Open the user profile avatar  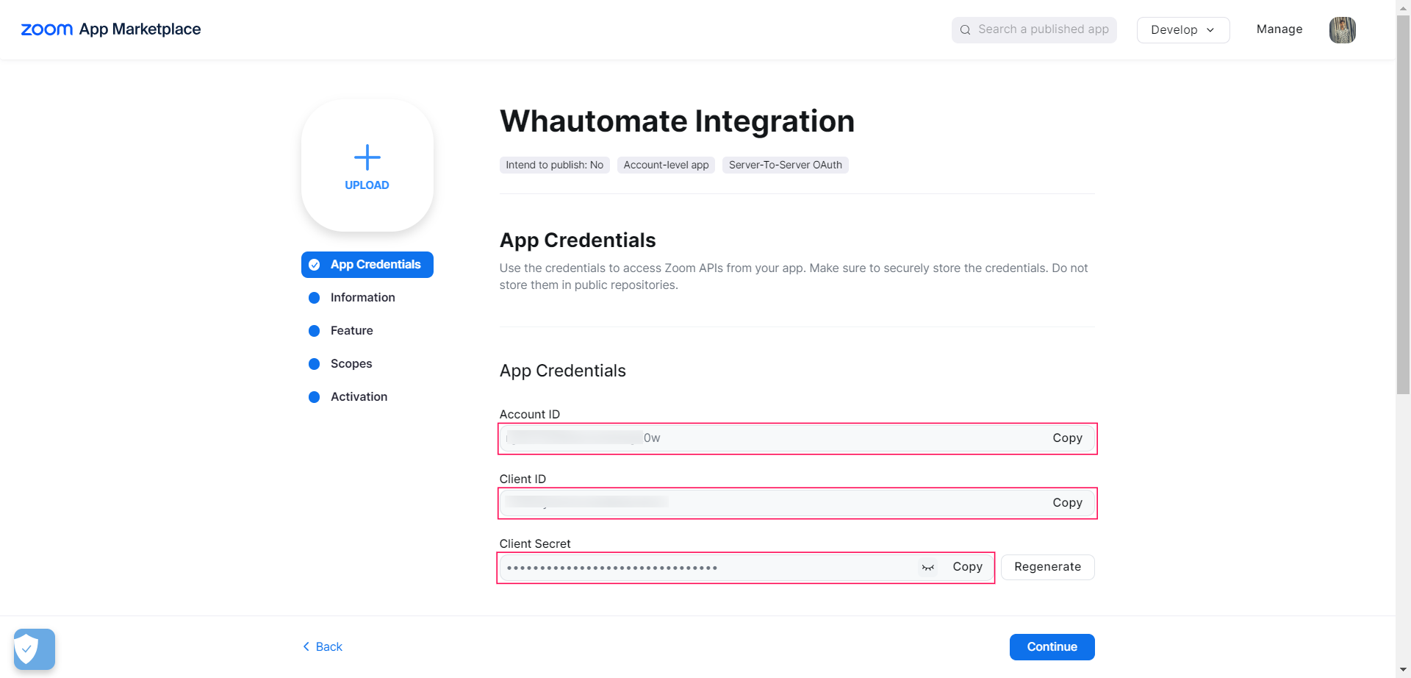(1342, 30)
